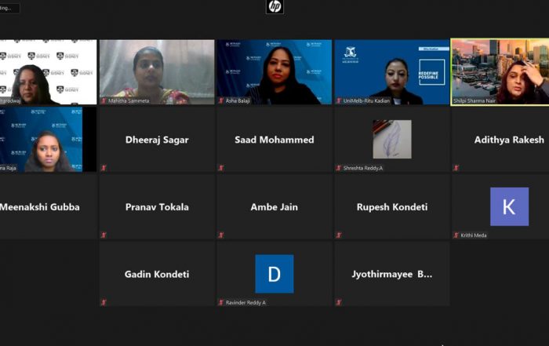
Task: Select the Rupesh Kondeti participant tile
Action: pyautogui.click(x=392, y=206)
